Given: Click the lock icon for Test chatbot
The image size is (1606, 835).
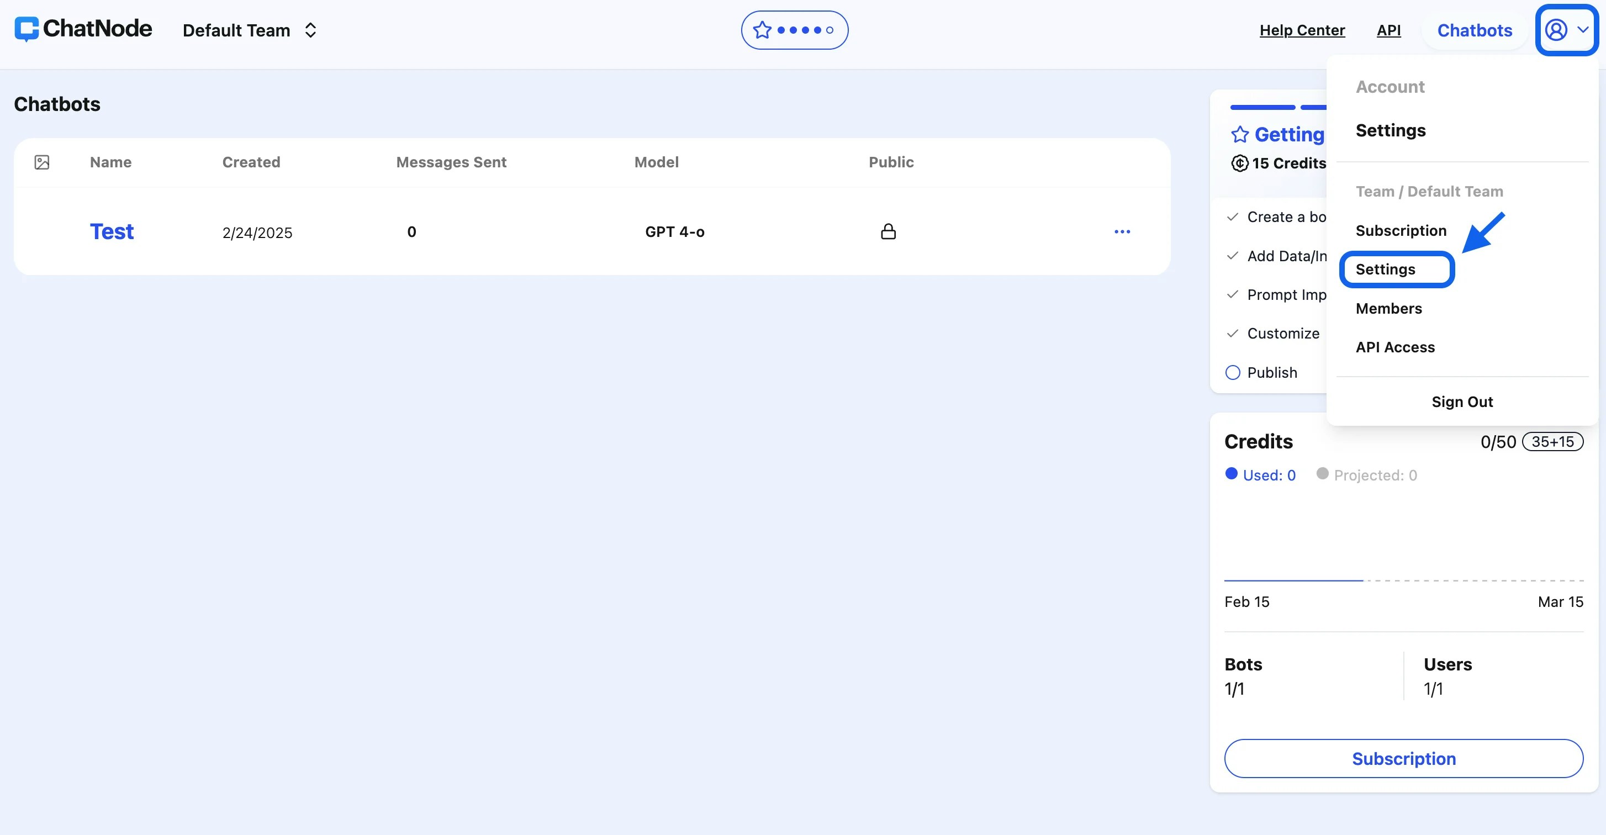Looking at the screenshot, I should point(888,231).
